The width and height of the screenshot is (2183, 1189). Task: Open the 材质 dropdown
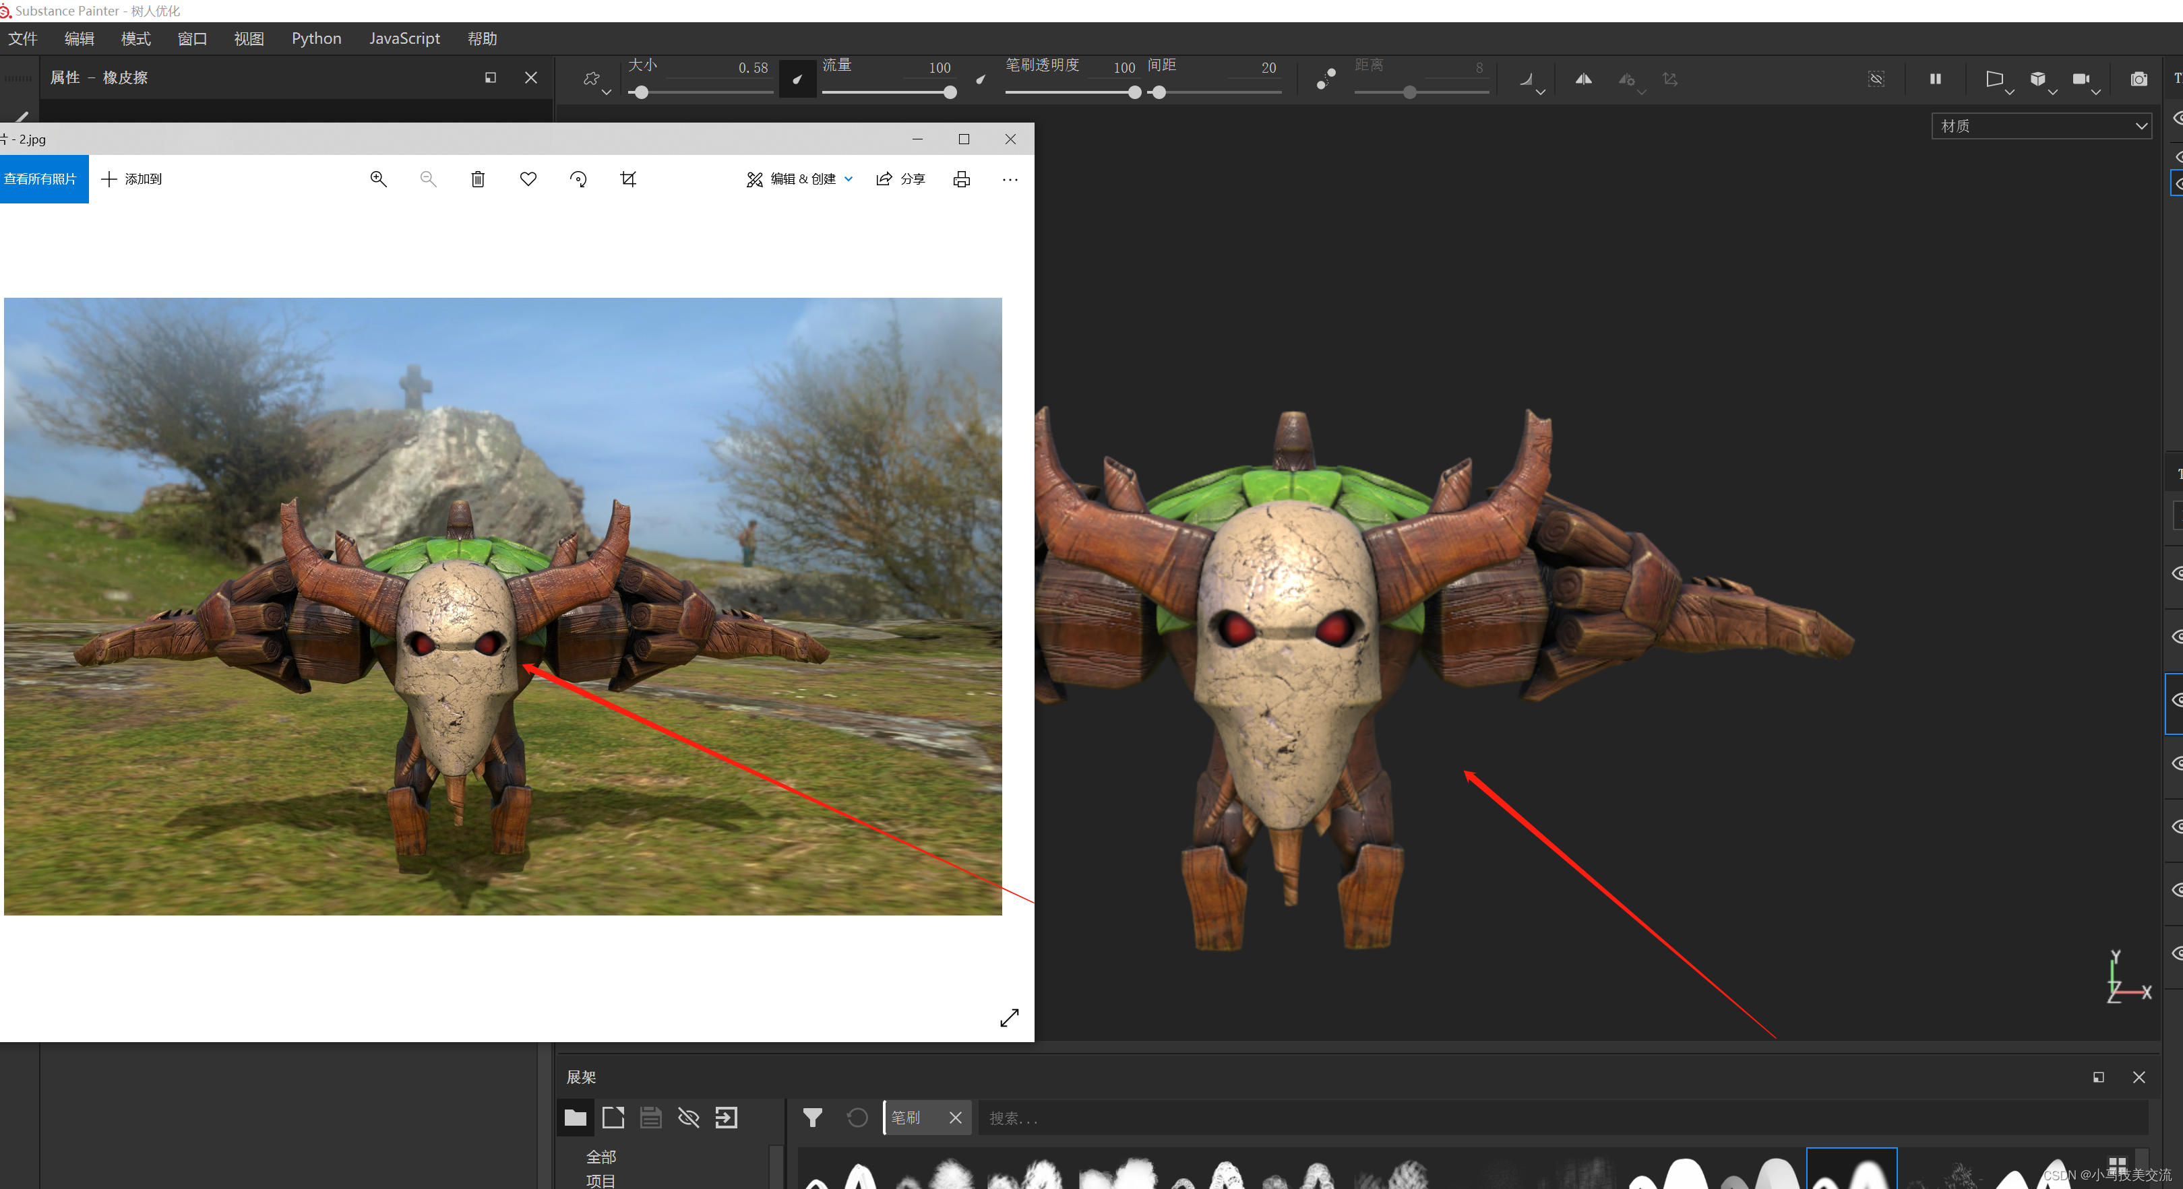point(2041,126)
